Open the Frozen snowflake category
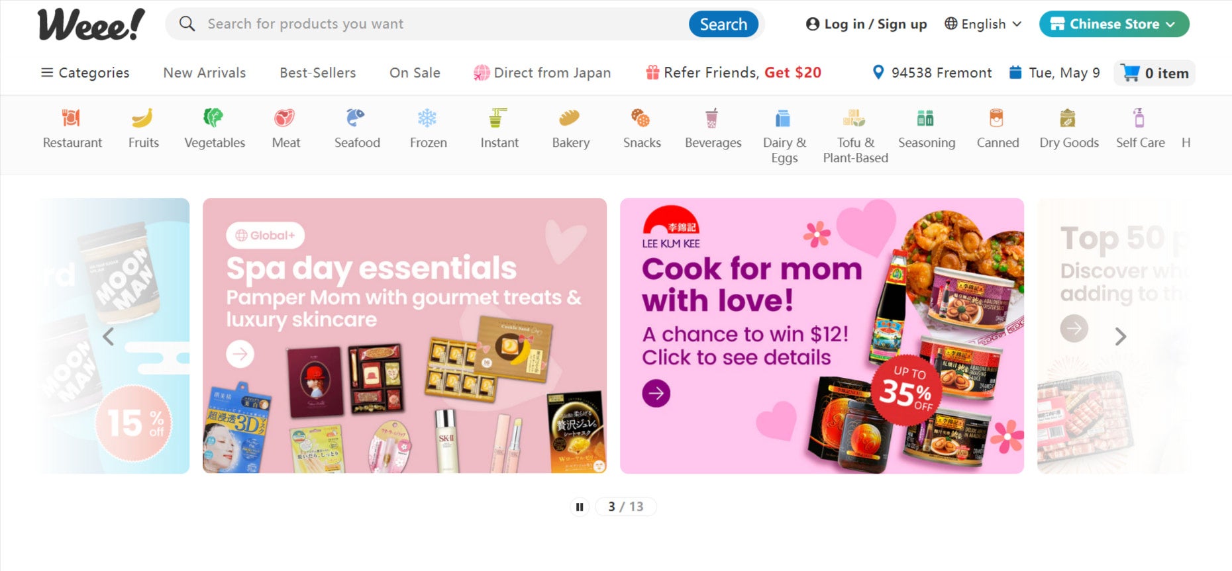The image size is (1232, 571). [428, 129]
